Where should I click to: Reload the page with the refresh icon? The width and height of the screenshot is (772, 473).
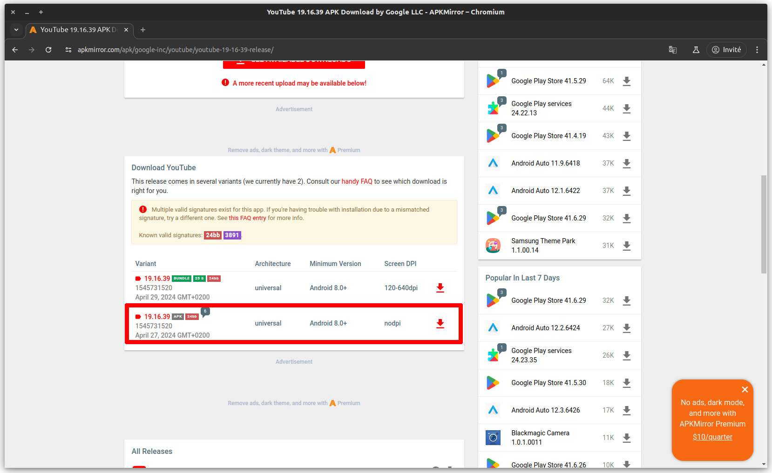pos(48,50)
